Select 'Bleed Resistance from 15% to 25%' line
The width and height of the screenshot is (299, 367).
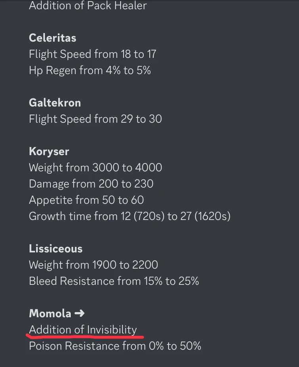click(114, 281)
